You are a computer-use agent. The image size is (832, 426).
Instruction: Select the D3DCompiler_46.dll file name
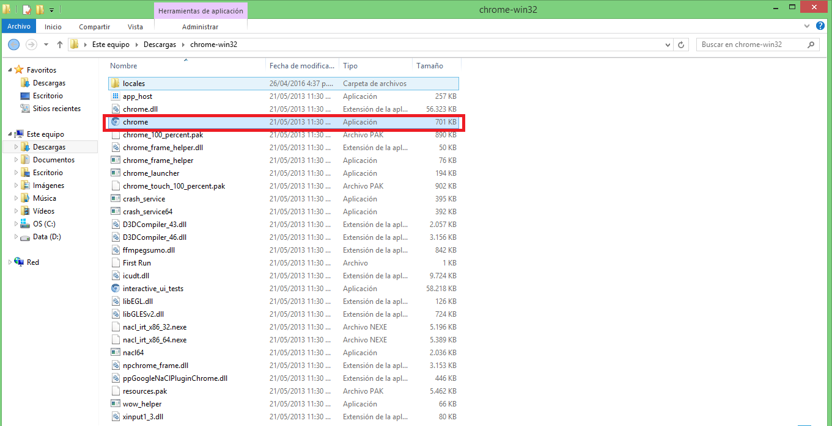tap(155, 237)
